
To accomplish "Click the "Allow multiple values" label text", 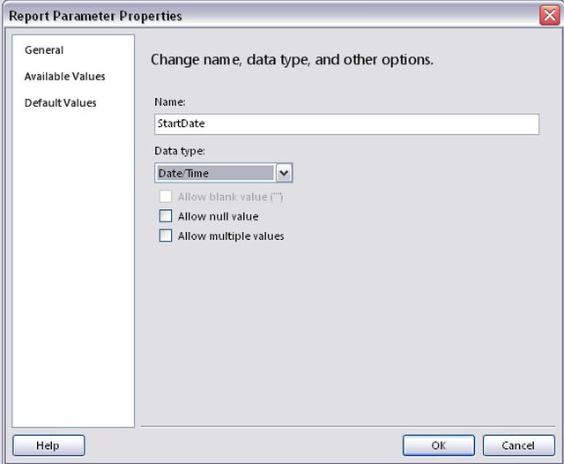I will tap(231, 236).
